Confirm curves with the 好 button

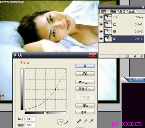(x=85, y=66)
